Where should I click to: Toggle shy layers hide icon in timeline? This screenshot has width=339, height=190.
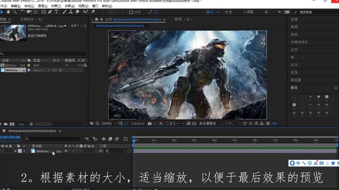(x=104, y=139)
